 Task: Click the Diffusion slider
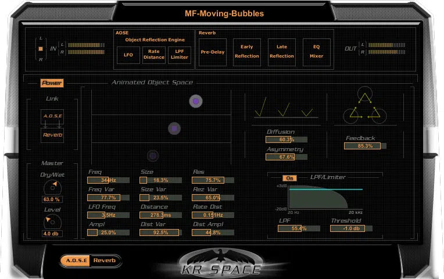(x=287, y=139)
